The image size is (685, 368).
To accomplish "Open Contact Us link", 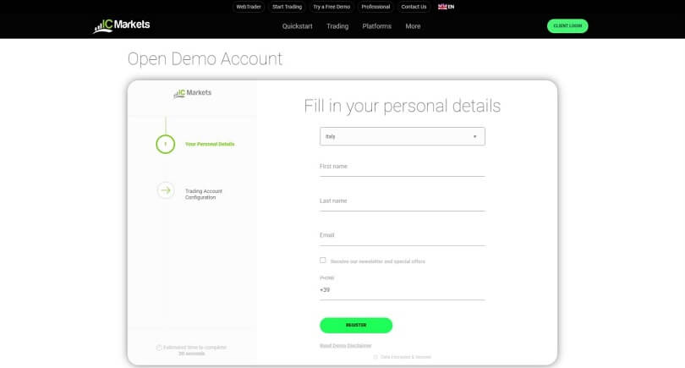I will pos(414,7).
